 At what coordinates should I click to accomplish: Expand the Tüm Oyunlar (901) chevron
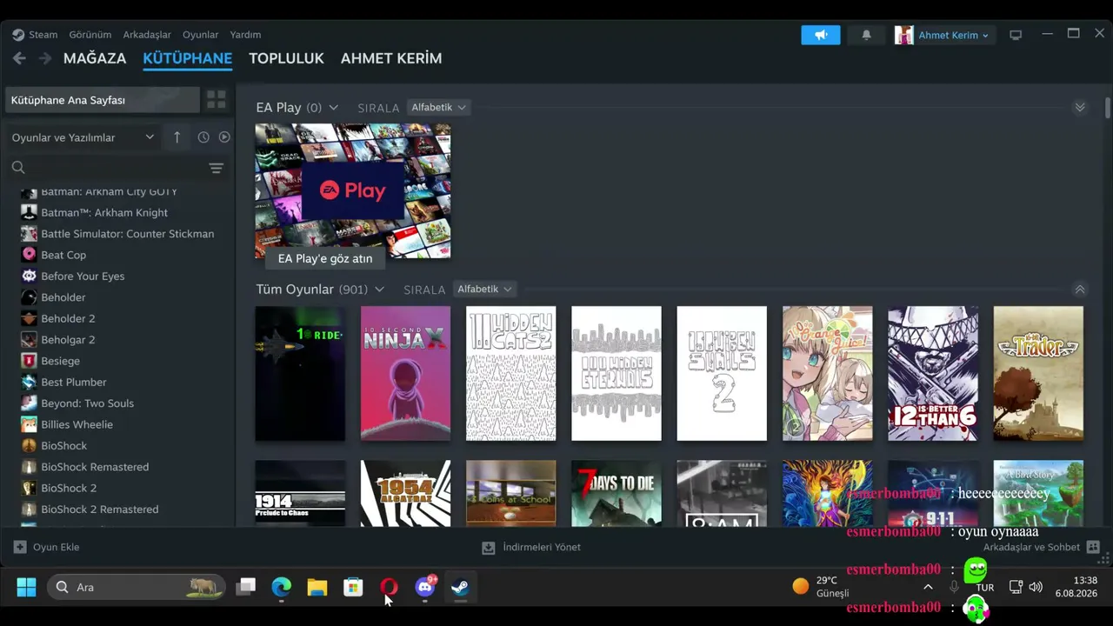tap(379, 290)
